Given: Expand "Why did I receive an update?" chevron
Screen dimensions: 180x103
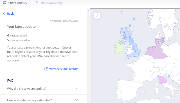Looking at the screenshot, I should click(x=76, y=88).
